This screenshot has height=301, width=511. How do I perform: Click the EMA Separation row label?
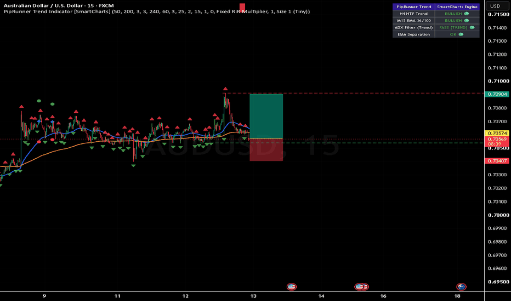click(414, 34)
